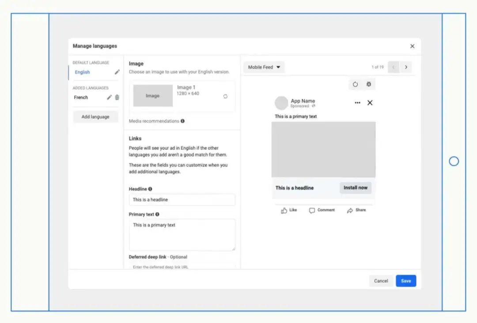This screenshot has width=477, height=323.
Task: Go to the previous preview placement
Action: [x=394, y=67]
